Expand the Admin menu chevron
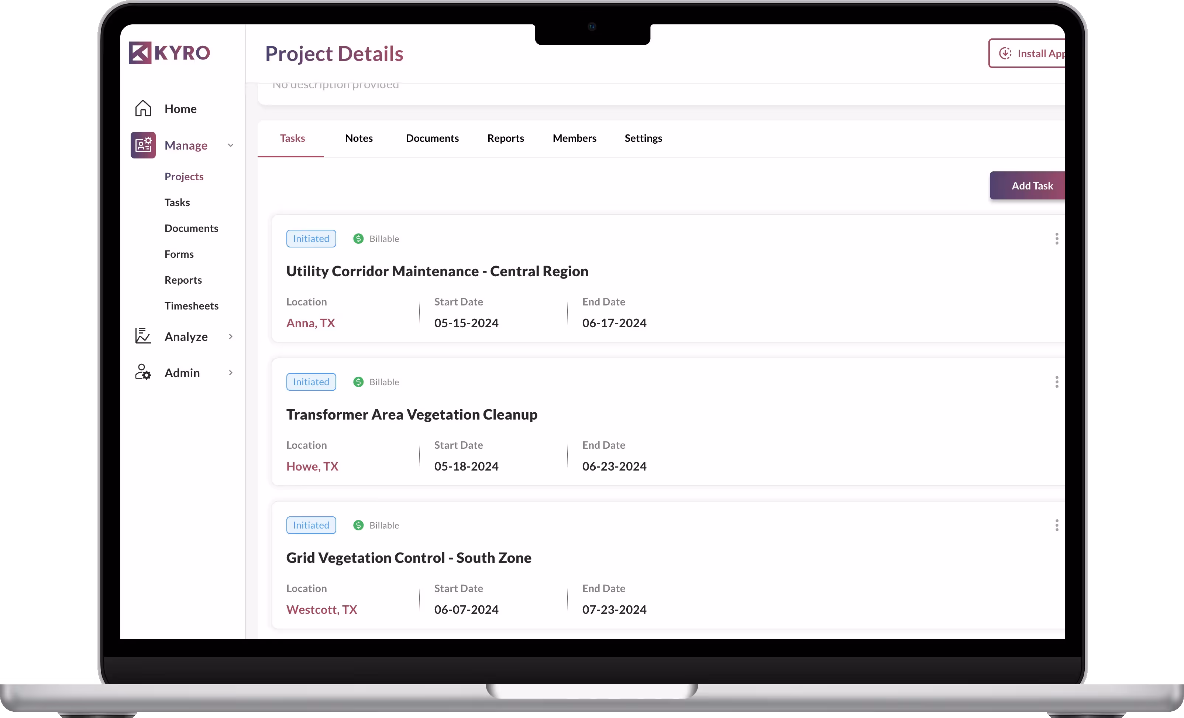Viewport: 1184px width, 718px height. coord(231,373)
